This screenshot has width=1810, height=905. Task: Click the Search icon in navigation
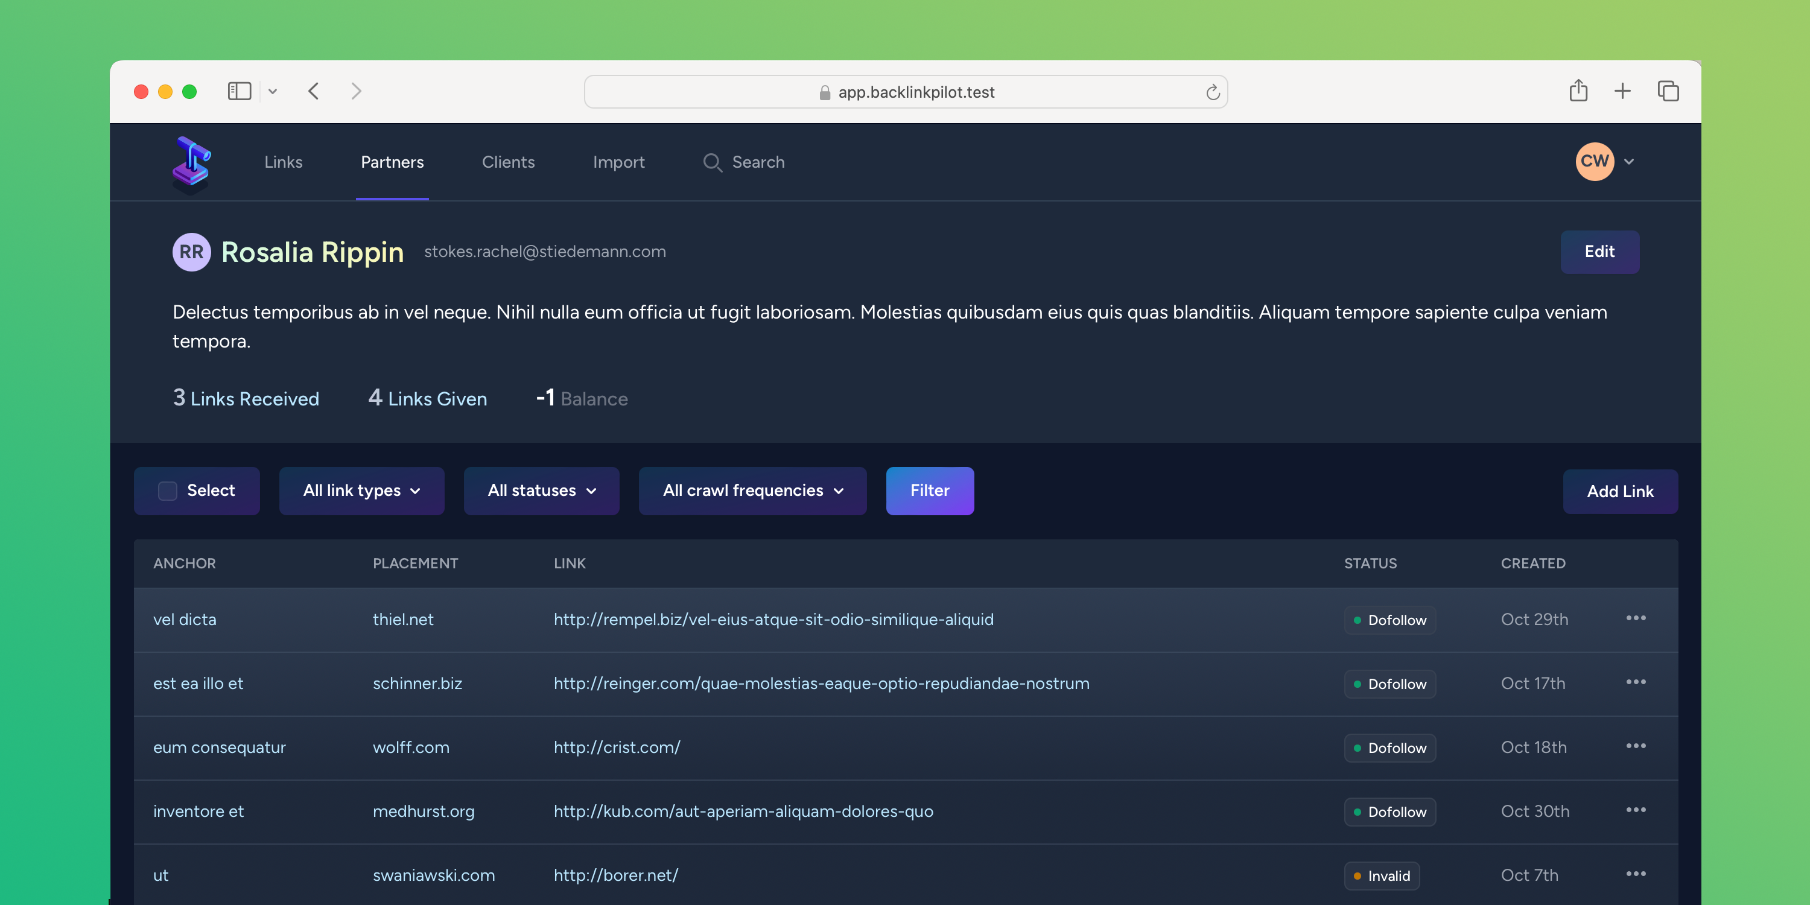pos(711,162)
